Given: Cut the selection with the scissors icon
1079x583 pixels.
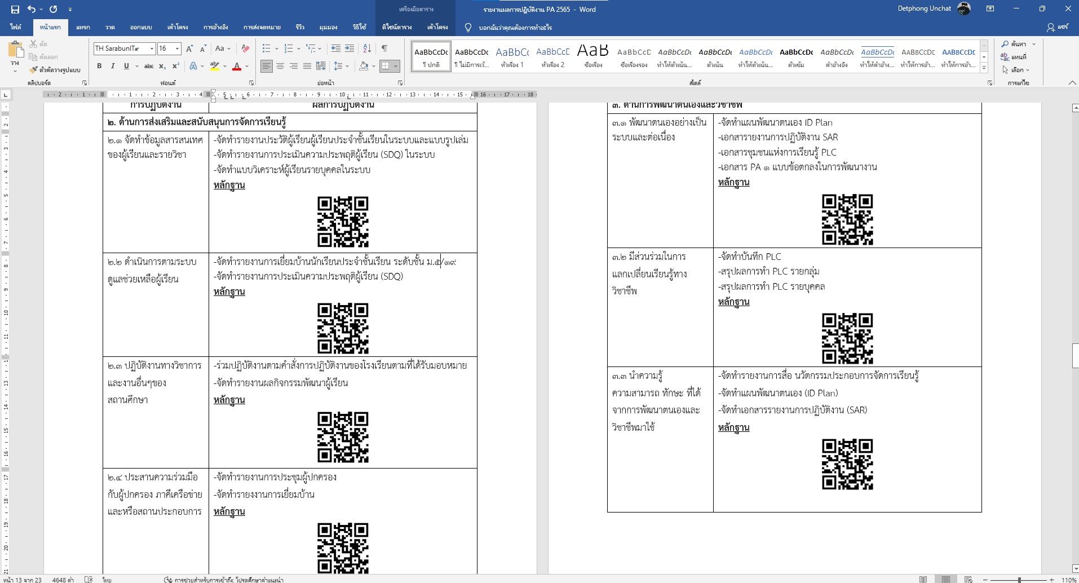Looking at the screenshot, I should [34, 44].
